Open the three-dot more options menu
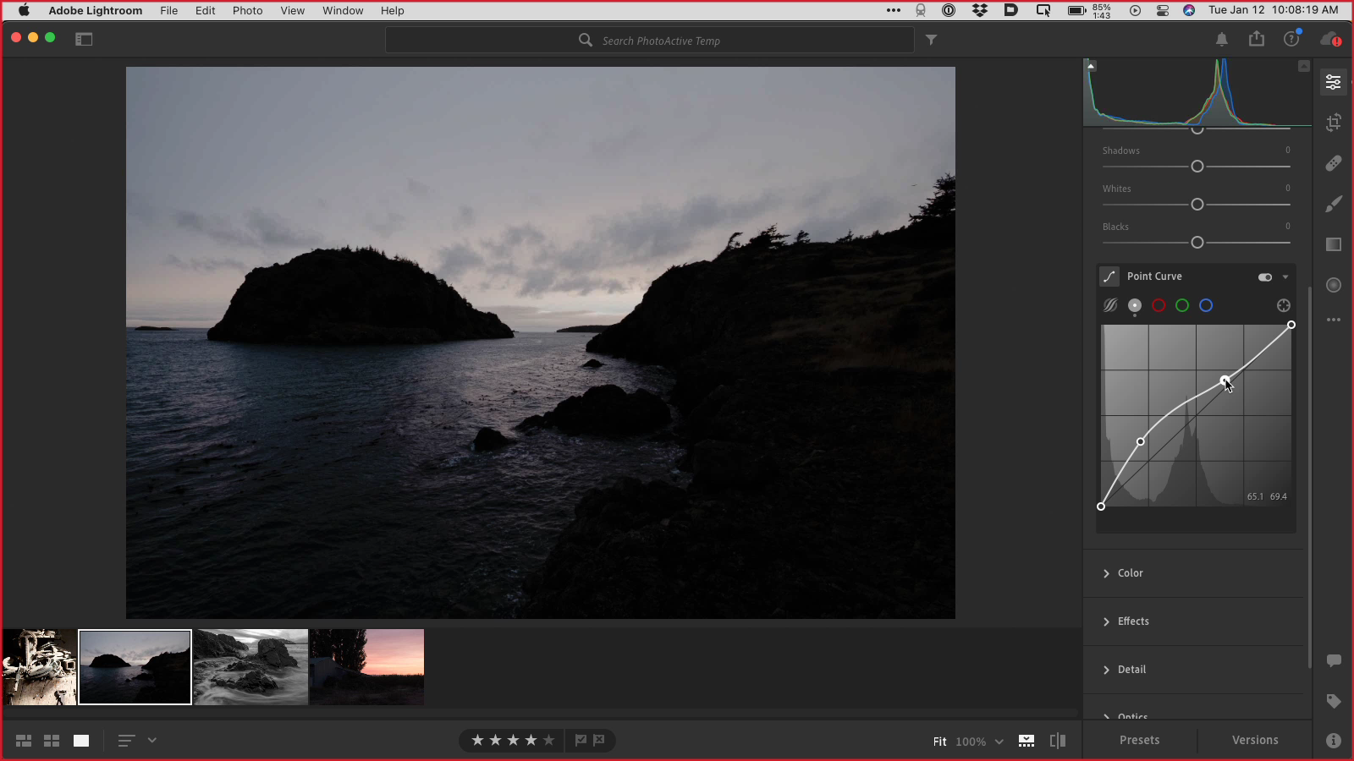 1334,320
